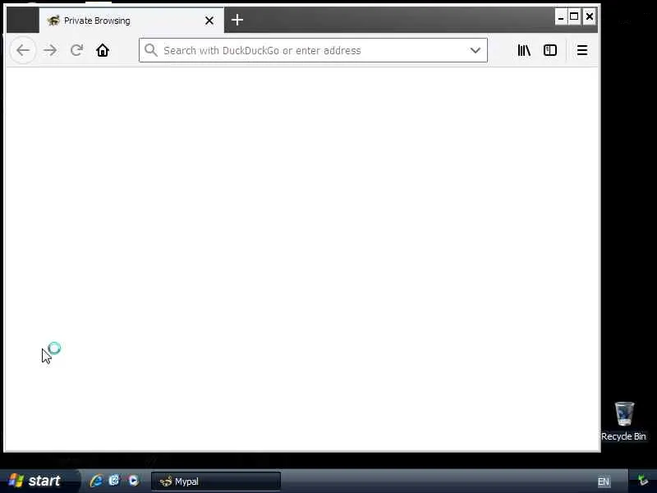Reload the current page
657x493 pixels.
[76, 50]
